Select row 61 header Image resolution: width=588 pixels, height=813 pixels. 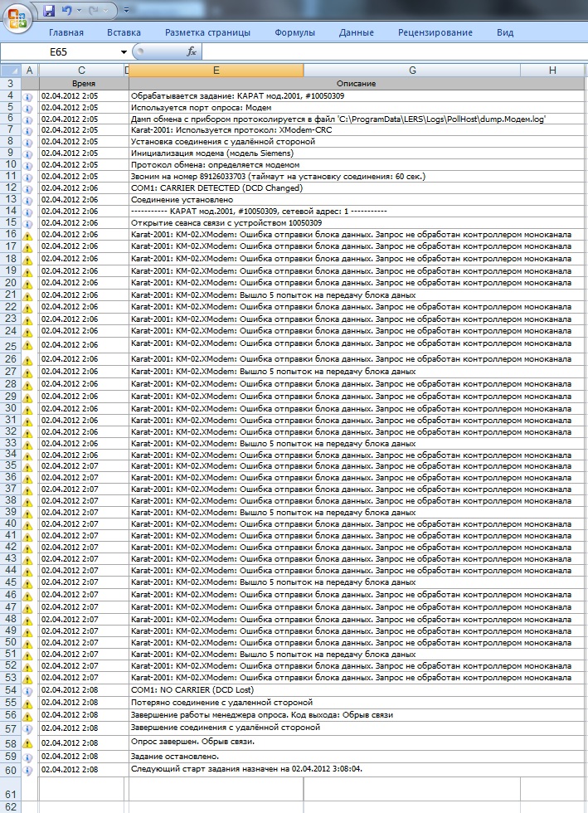tap(11, 789)
